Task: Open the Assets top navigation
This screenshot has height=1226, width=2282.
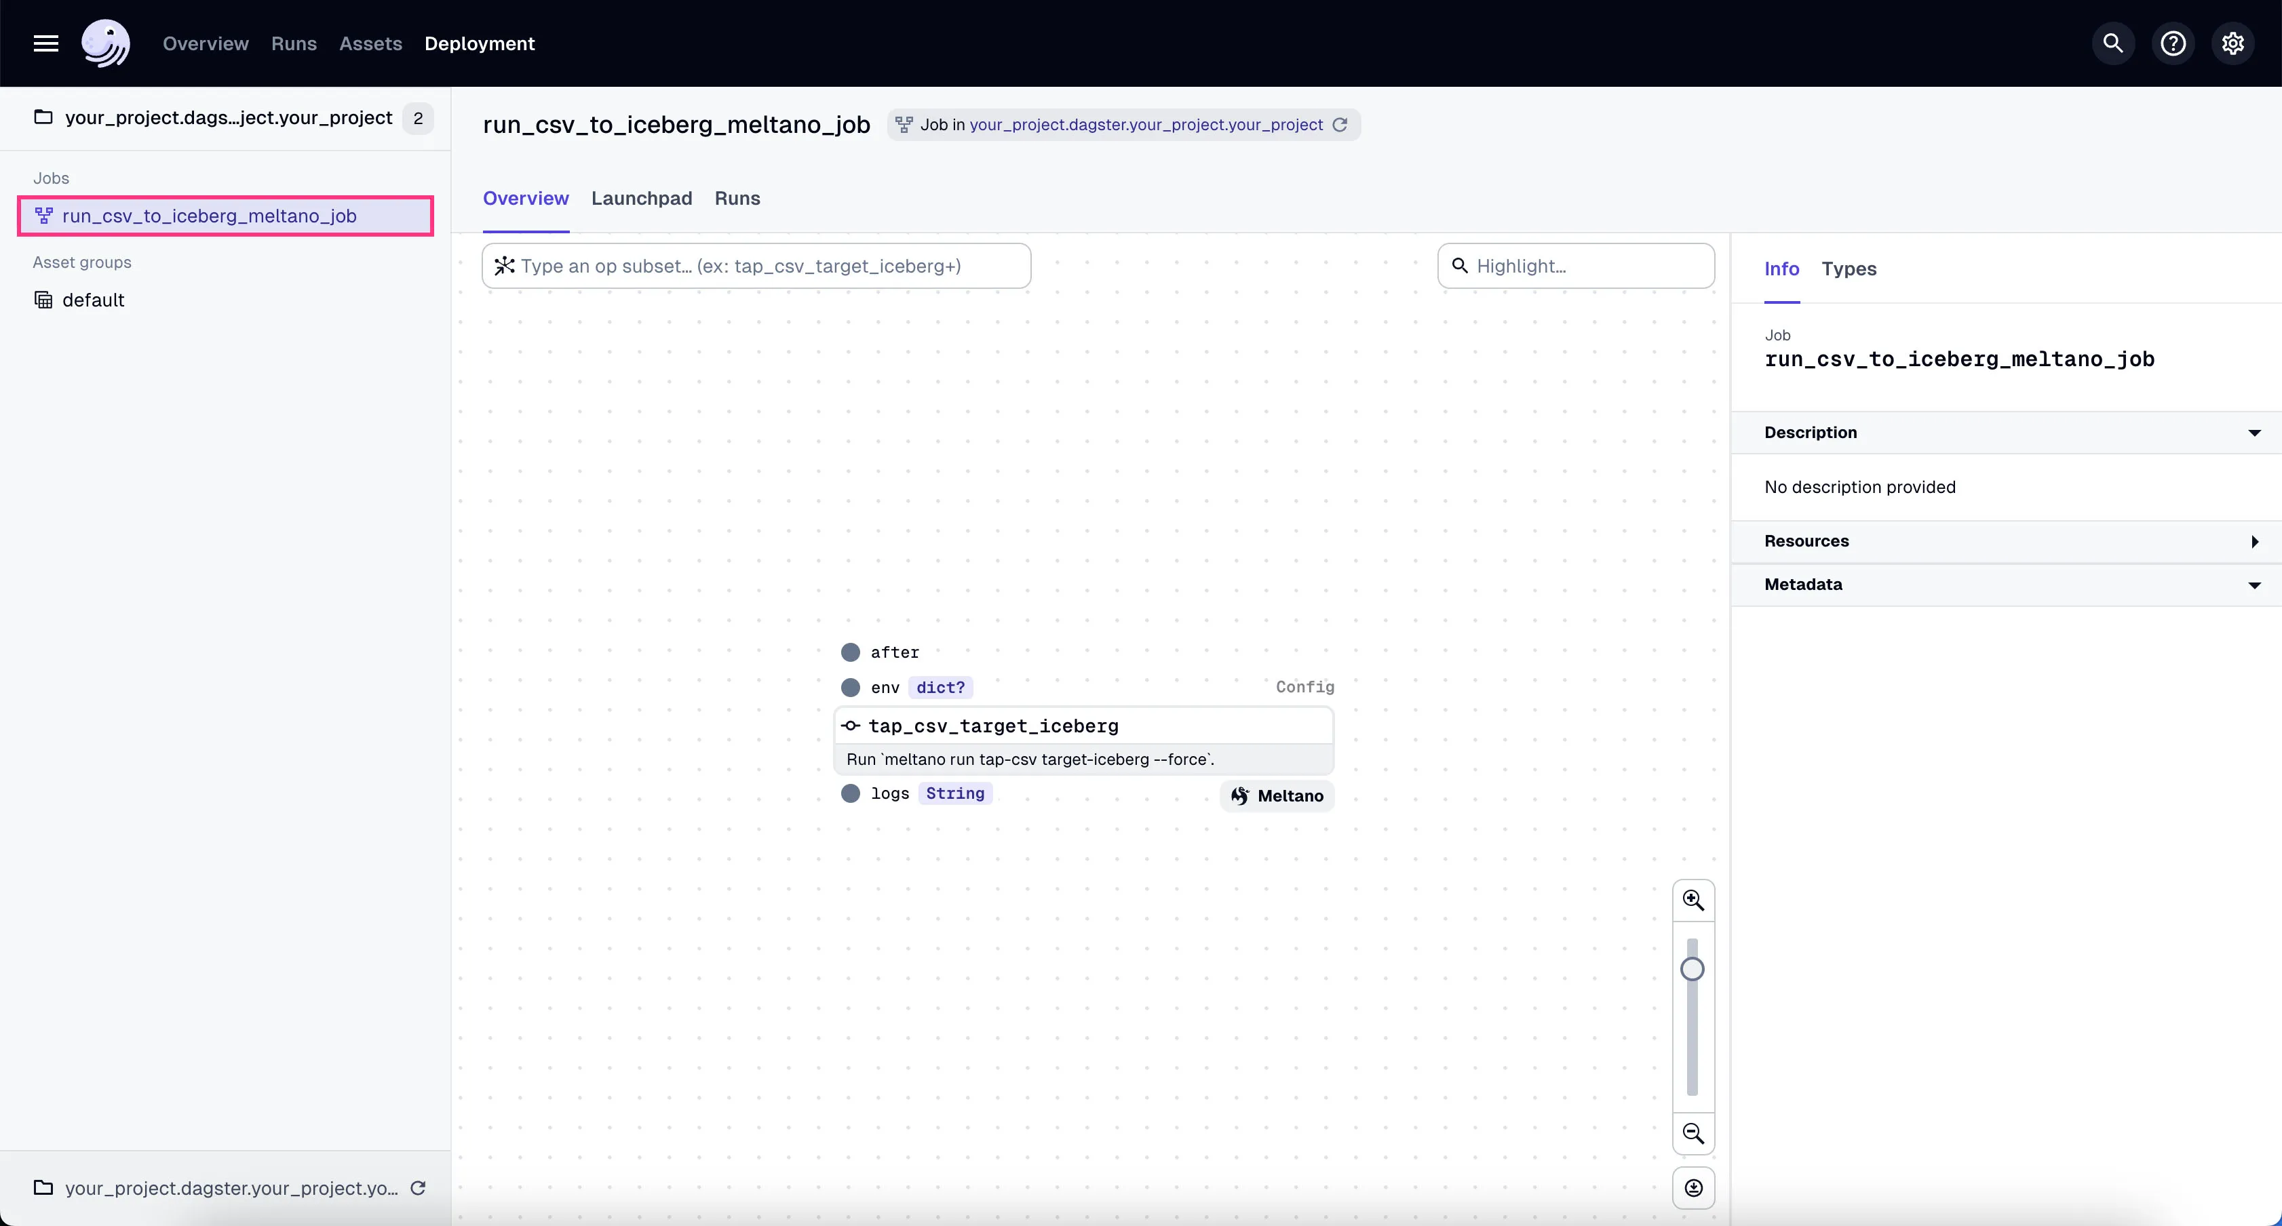Action: [x=370, y=43]
